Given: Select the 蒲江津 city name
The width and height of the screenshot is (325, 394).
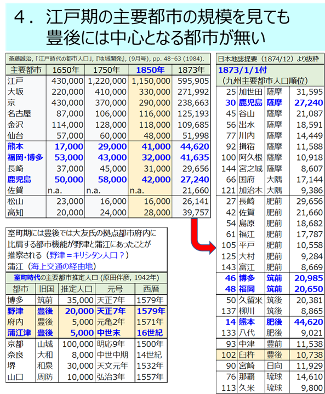Looking at the screenshot, I should click(x=19, y=333).
